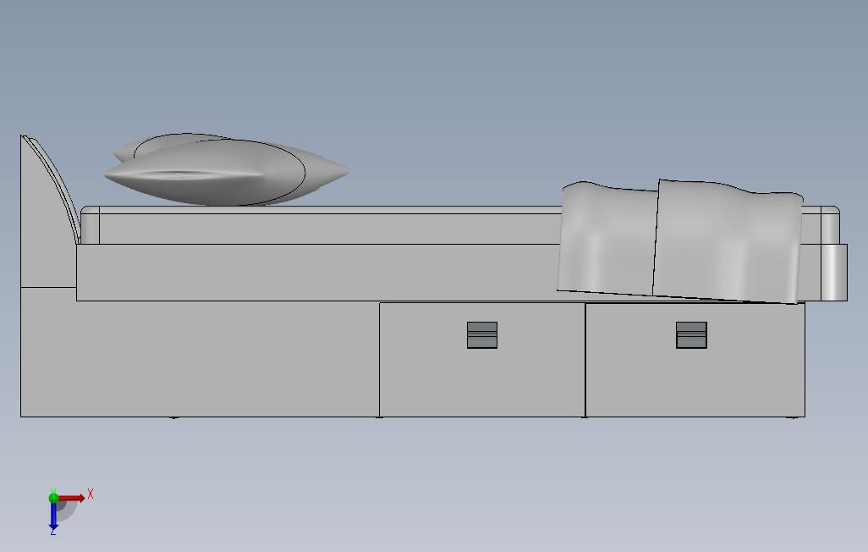Click the blue Z axis label

point(52,534)
